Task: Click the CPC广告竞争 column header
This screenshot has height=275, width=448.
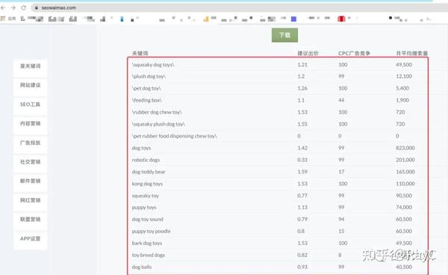Action: (x=354, y=53)
